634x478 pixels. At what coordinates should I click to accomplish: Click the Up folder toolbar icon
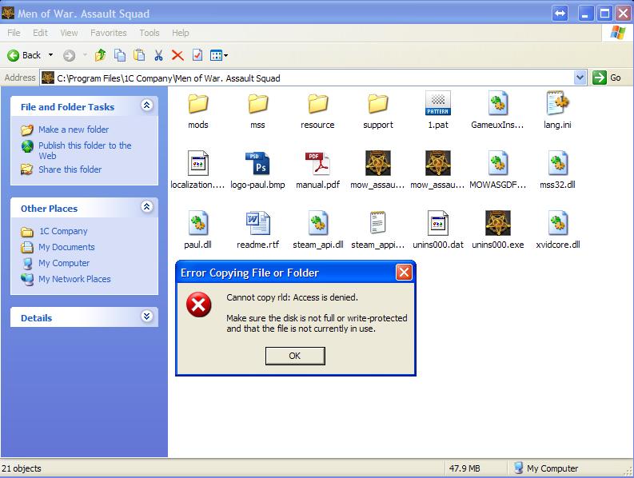point(100,55)
